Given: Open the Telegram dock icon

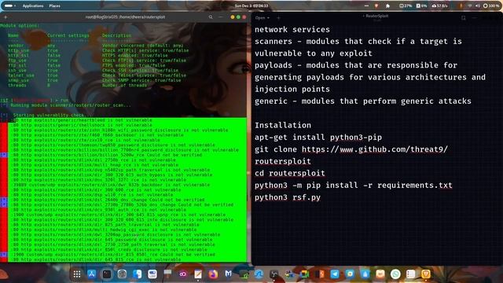Looking at the screenshot, I should click(x=335, y=274).
